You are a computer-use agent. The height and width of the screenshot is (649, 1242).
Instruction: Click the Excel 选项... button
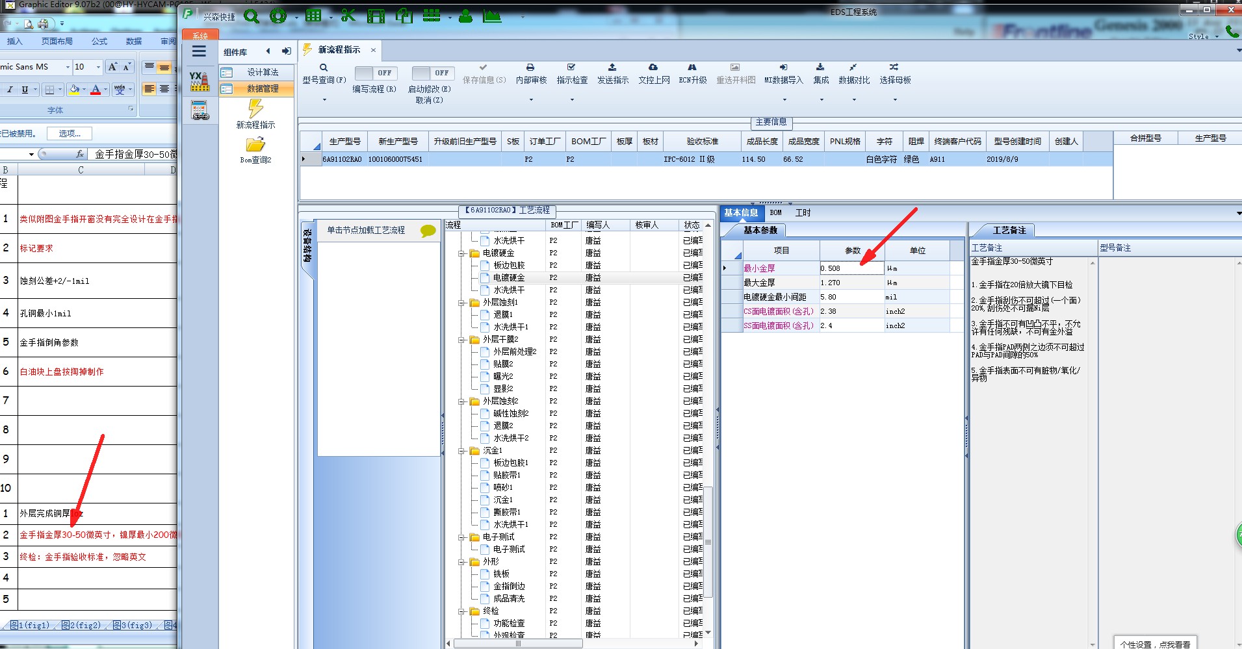[70, 133]
